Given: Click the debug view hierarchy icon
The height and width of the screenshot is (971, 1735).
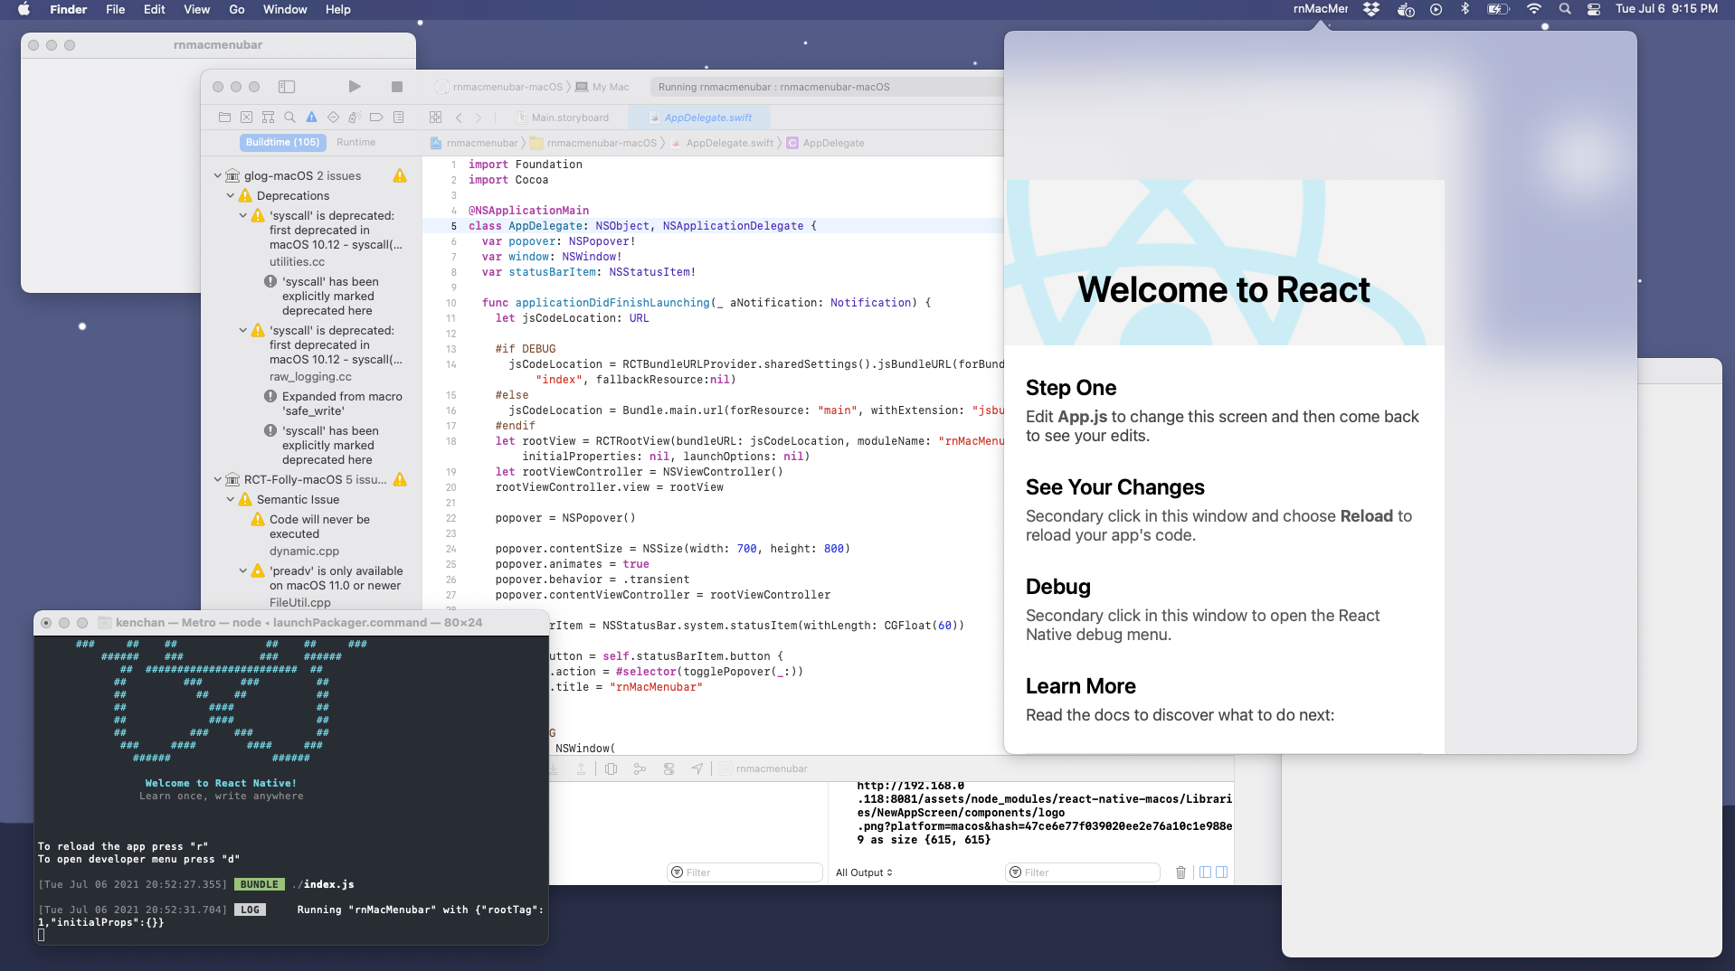Looking at the screenshot, I should point(611,768).
